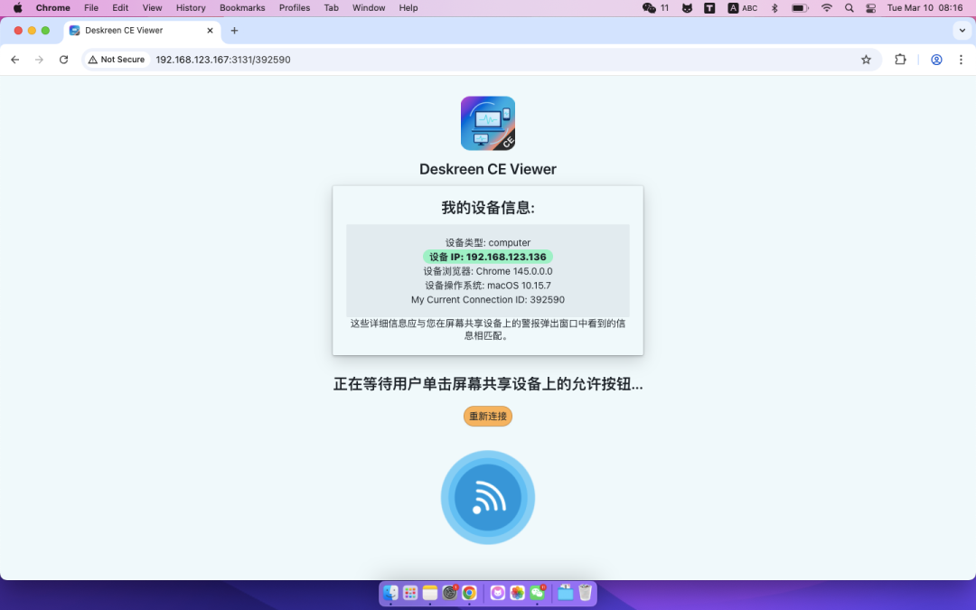This screenshot has width=976, height=610.
Task: Open the View menu
Action: pyautogui.click(x=152, y=8)
